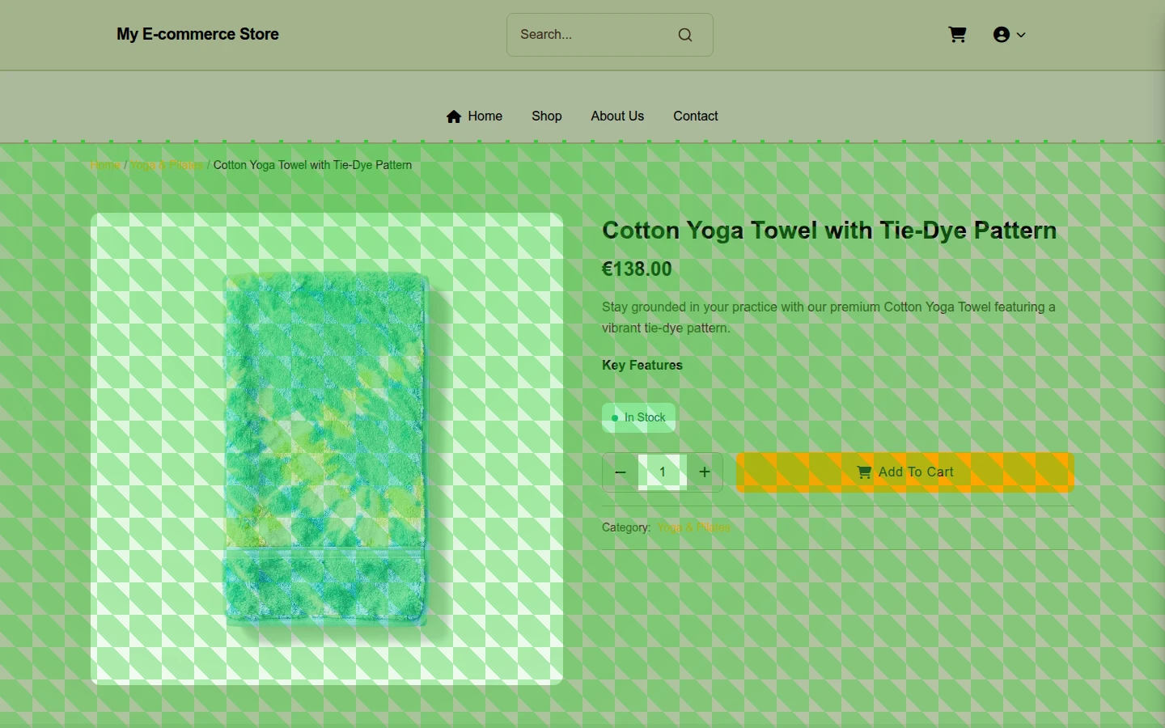Click the breadcrumb's Cotton Yoga Towel text
Image resolution: width=1165 pixels, height=728 pixels.
click(x=312, y=165)
